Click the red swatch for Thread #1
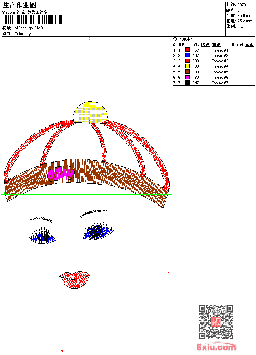The image size is (256, 355). (187, 50)
